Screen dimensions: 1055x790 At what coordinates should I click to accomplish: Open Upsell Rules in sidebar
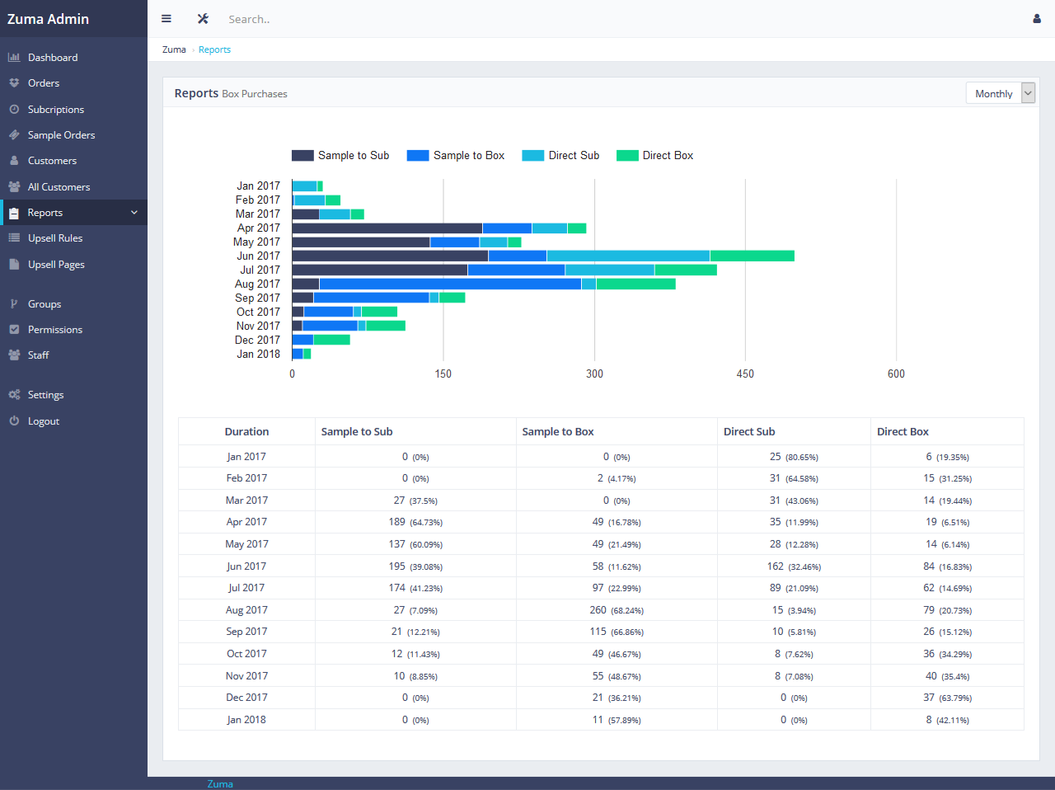click(55, 238)
